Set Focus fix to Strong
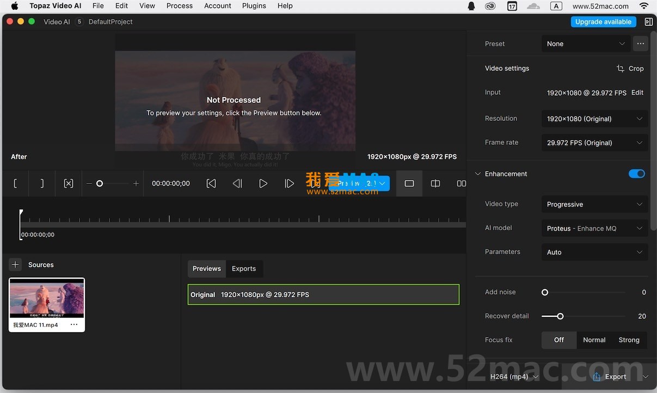This screenshot has width=657, height=393. 629,340
